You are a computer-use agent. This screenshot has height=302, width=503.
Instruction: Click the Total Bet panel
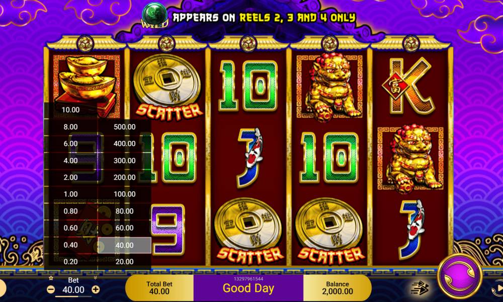159,288
